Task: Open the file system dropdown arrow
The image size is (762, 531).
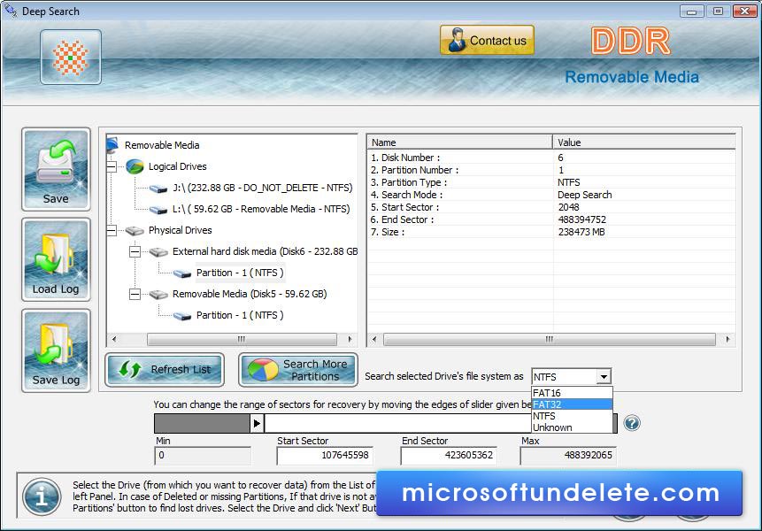Action: [x=604, y=377]
